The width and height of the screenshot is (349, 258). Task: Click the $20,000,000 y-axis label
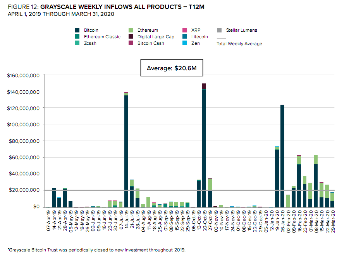(x=24, y=190)
